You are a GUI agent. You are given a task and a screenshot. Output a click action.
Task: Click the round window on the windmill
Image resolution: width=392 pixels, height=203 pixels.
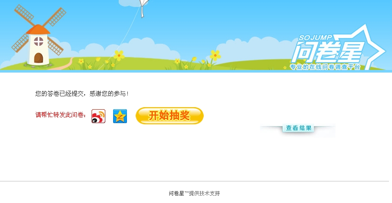pos(38,41)
